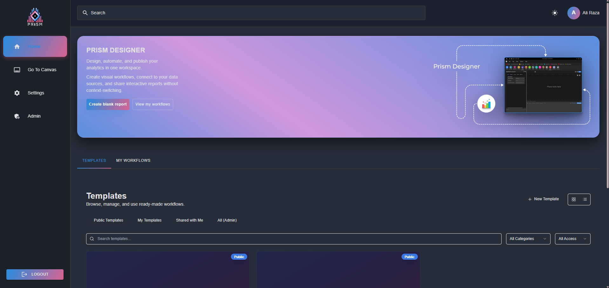This screenshot has width=609, height=288.
Task: Click the chart icon in banner illustration
Action: click(486, 104)
